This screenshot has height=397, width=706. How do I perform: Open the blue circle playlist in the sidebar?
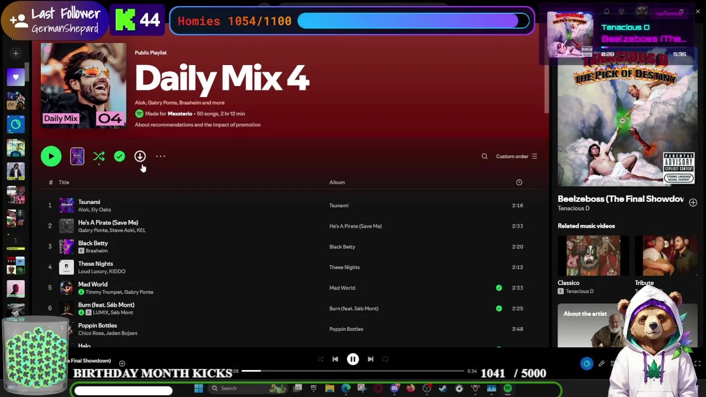[16, 125]
